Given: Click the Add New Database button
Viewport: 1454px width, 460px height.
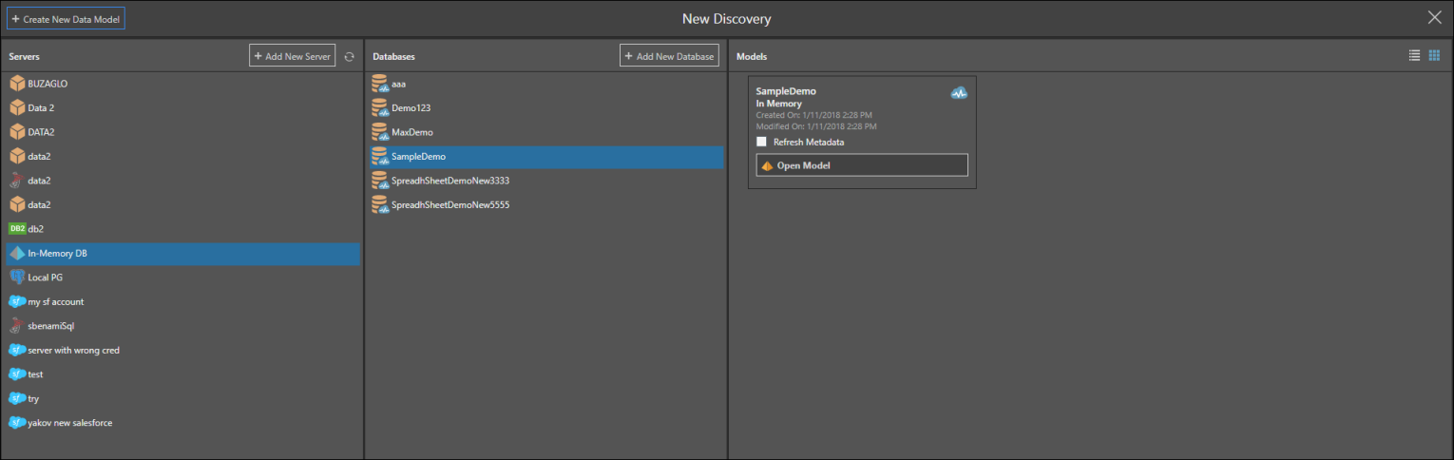Looking at the screenshot, I should coord(669,57).
